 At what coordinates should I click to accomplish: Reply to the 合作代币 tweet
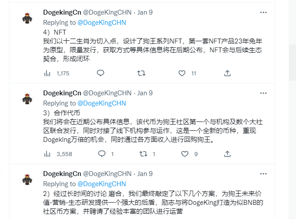point(102,154)
